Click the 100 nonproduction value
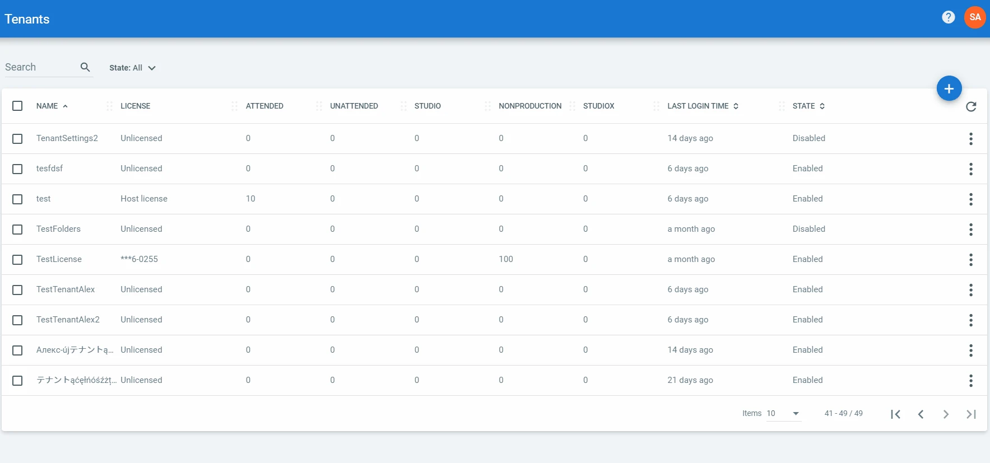The width and height of the screenshot is (990, 463). click(506, 259)
